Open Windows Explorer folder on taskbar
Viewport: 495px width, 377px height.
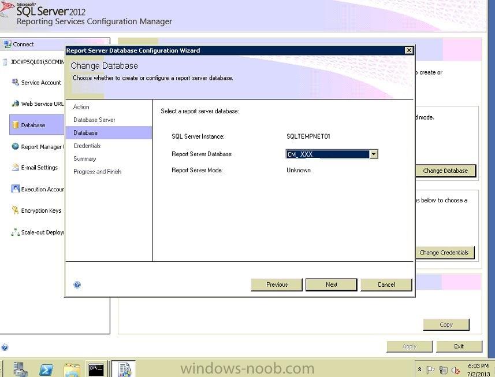[72, 369]
